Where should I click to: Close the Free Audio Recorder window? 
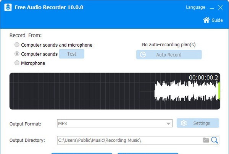point(220,8)
